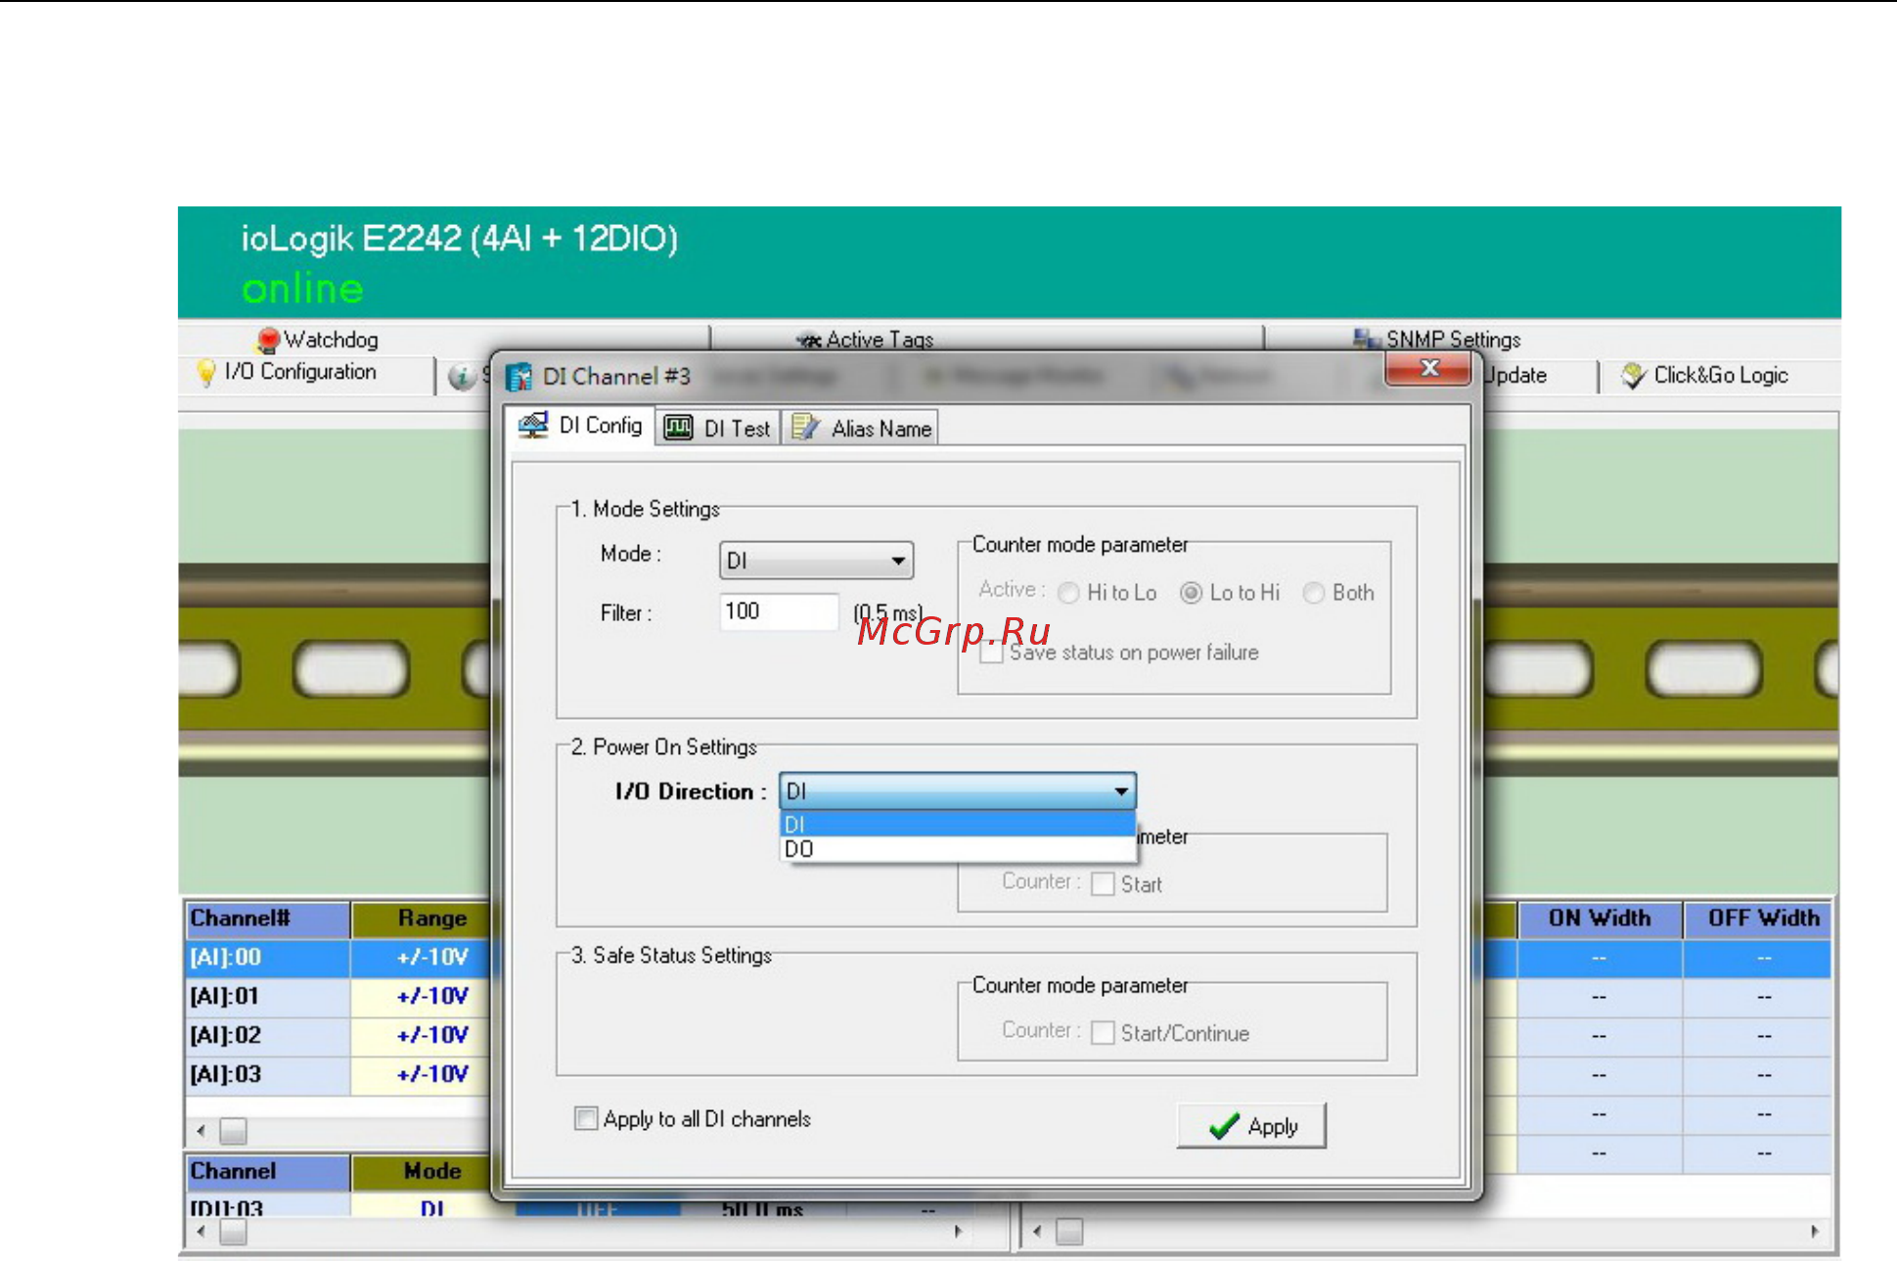Click the Click&Go Logic icon
Screen dimensions: 1897x1261
pyautogui.click(x=1633, y=376)
